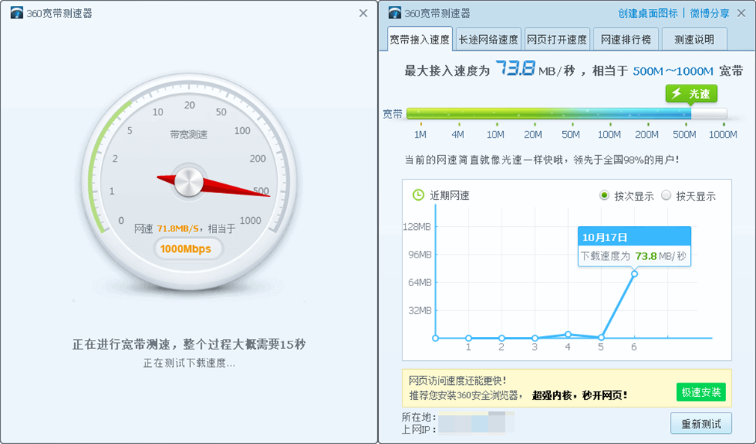Click the 网页访问速度还能更快 banner text
This screenshot has width=756, height=444.
coord(457,381)
